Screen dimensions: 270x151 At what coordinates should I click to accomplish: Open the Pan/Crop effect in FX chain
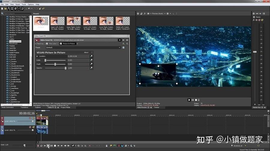[x=40, y=44]
